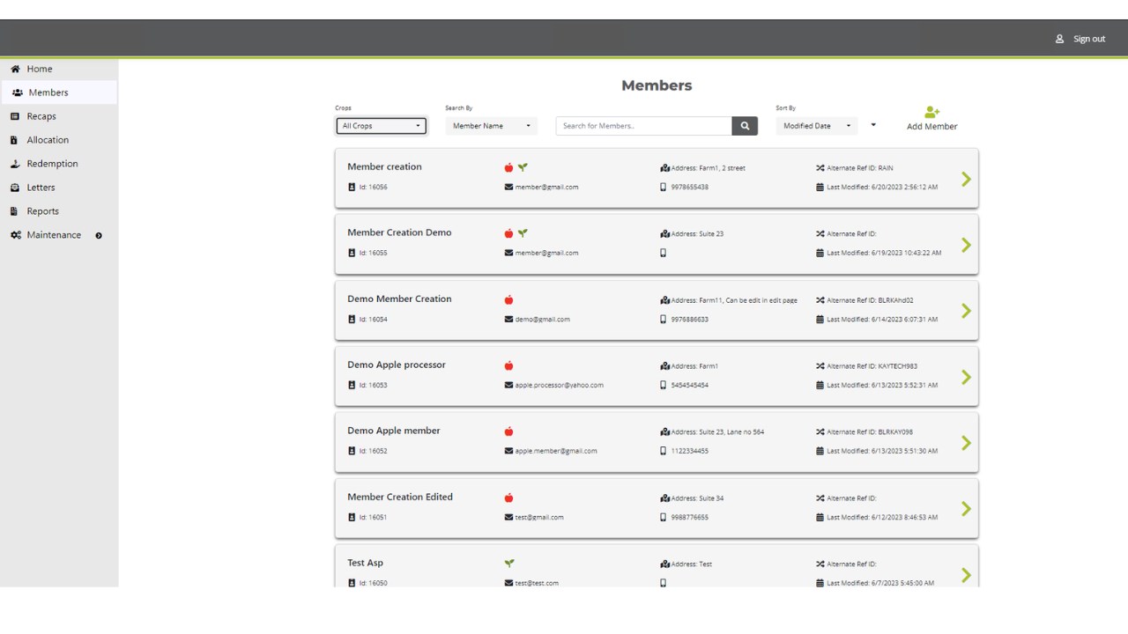Image resolution: width=1128 pixels, height=634 pixels.
Task: Click the Add Member label
Action: (932, 127)
